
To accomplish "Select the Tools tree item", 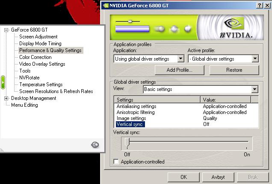I will (x=25, y=71).
